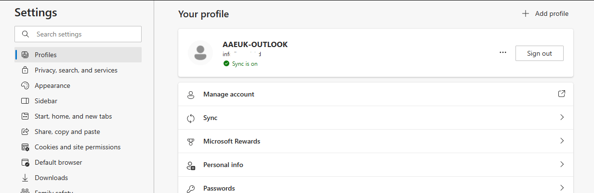Click the Manage account person icon
Image resolution: width=594 pixels, height=193 pixels.
191,95
